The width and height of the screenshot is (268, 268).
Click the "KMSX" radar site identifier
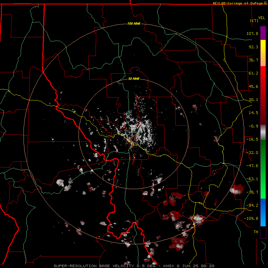coord(169,266)
